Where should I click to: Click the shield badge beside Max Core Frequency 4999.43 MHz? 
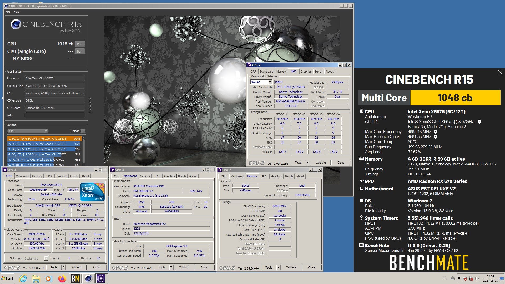[435, 132]
